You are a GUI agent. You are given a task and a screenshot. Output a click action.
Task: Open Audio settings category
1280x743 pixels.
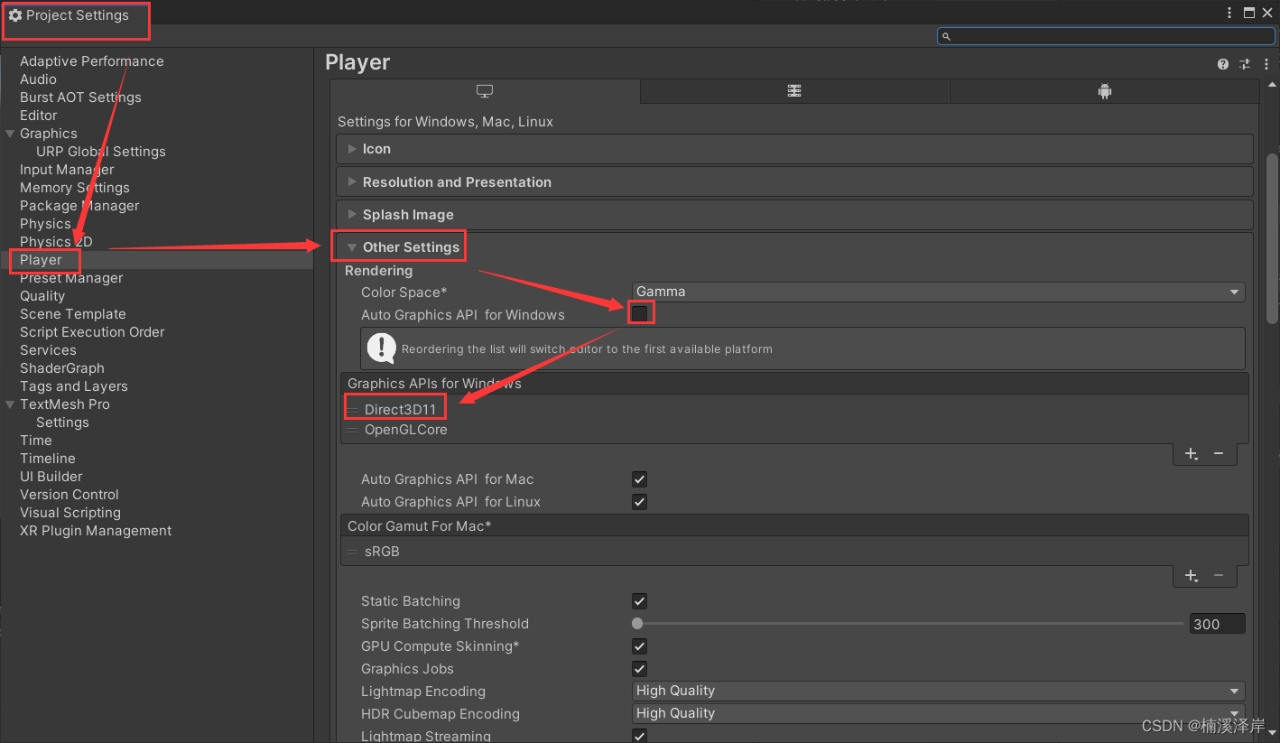point(38,79)
